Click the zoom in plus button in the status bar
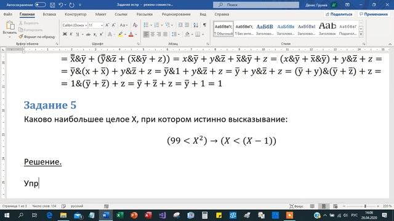Viewport: 394px width, 221px height. point(378,206)
